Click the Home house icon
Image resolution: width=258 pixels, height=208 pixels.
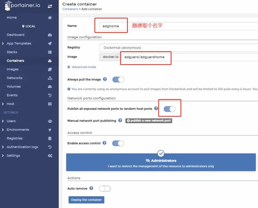(x=50, y=17)
